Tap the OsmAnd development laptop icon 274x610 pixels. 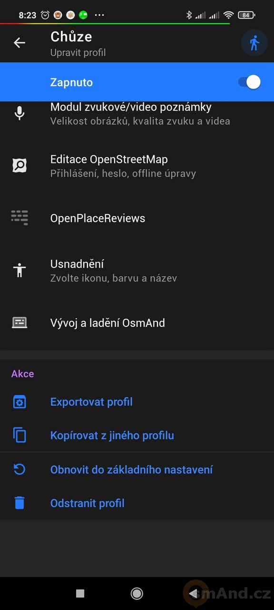click(20, 323)
